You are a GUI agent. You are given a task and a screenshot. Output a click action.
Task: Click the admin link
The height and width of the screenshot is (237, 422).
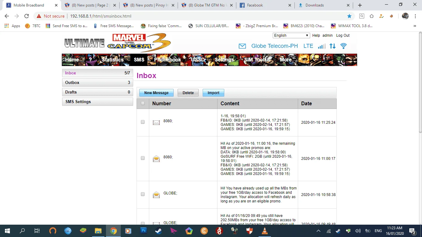point(327,35)
